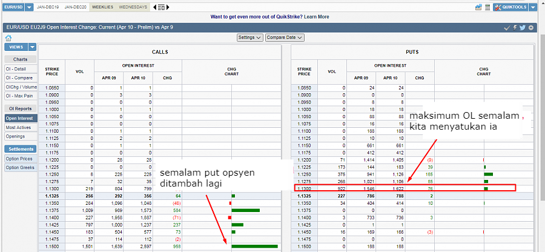Click Calls change value 584
The height and width of the screenshot is (252, 545).
[177, 210]
